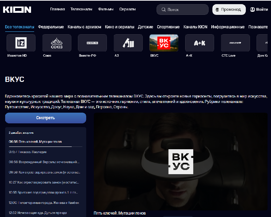
Task: Click the ВКУС page heading
Action: coord(14,79)
